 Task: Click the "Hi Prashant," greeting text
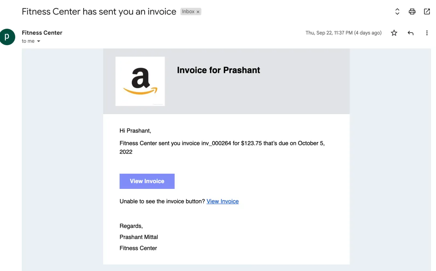point(135,131)
